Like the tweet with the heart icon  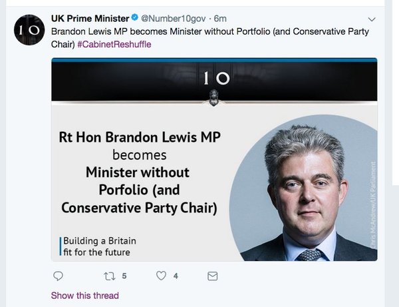160,275
